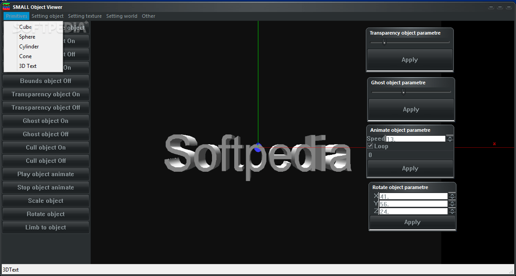Click the Animate object parametre panel title
The image size is (516, 276).
point(400,130)
